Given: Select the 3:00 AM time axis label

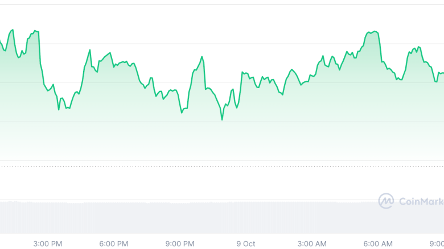Looking at the screenshot, I should tap(313, 244).
